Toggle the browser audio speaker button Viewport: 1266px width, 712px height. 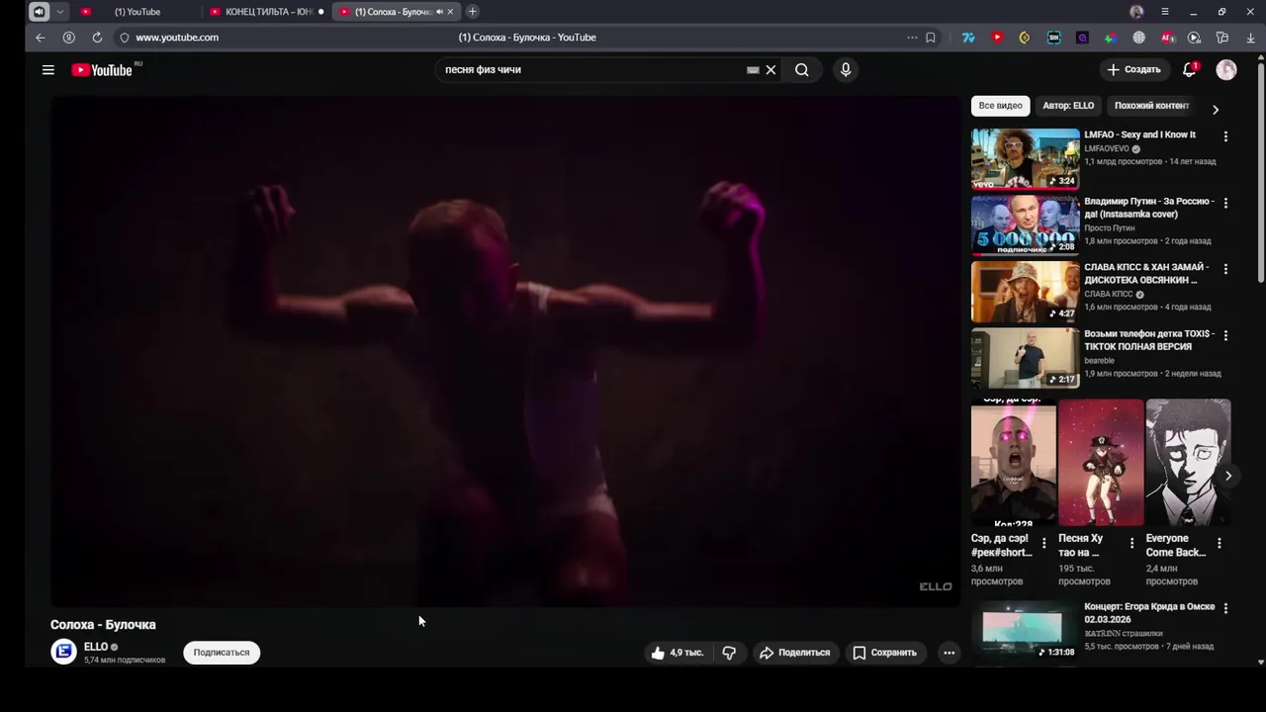[39, 12]
